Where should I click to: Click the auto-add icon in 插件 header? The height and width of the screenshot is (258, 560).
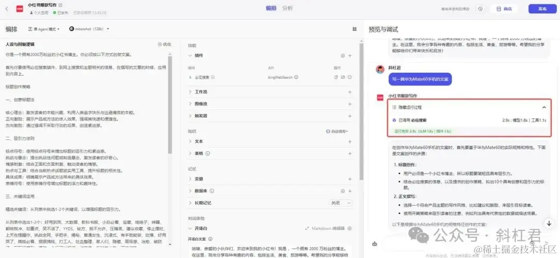(x=343, y=55)
